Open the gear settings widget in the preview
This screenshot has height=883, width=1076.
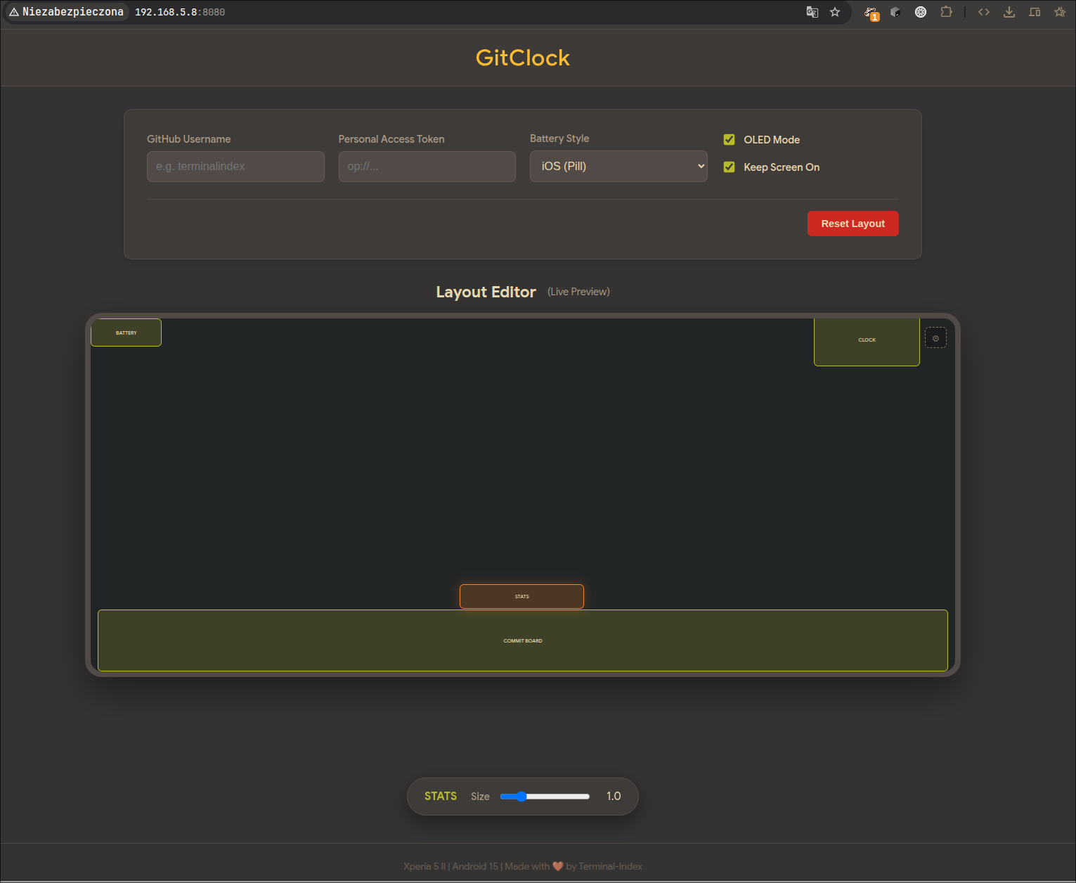(935, 337)
